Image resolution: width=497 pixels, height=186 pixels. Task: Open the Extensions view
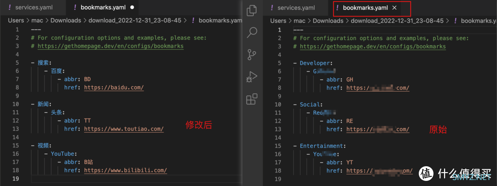coord(252,99)
